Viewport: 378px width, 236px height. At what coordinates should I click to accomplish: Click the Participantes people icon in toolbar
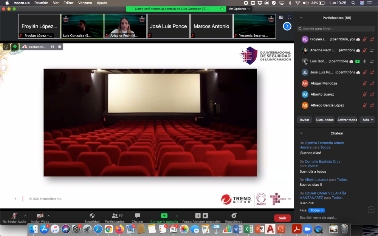point(115,216)
